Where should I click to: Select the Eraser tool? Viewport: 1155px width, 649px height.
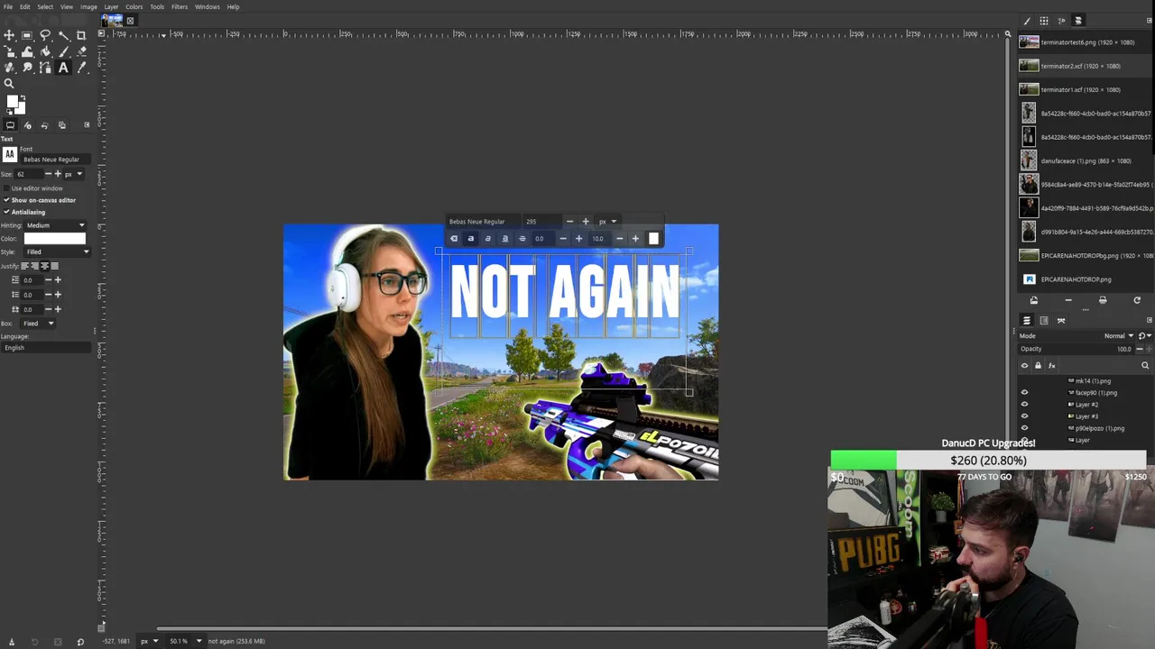[81, 51]
